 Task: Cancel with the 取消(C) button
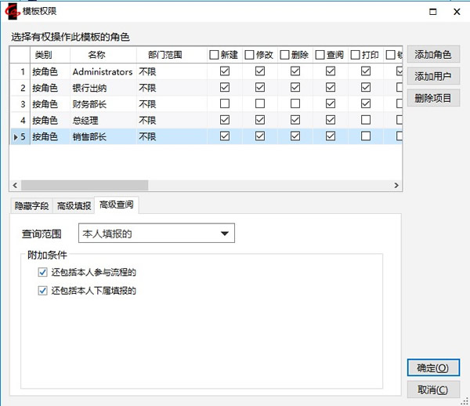coord(433,390)
